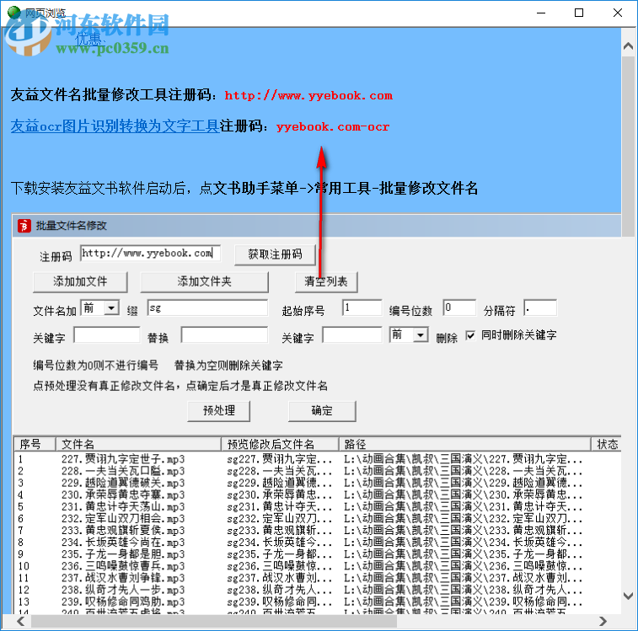Minimize the 网页浏览 window
The image size is (638, 631).
(x=541, y=13)
